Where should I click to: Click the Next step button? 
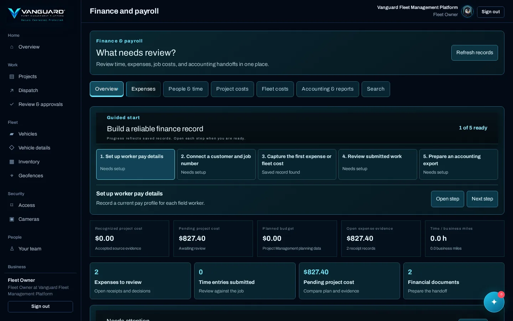(x=482, y=199)
